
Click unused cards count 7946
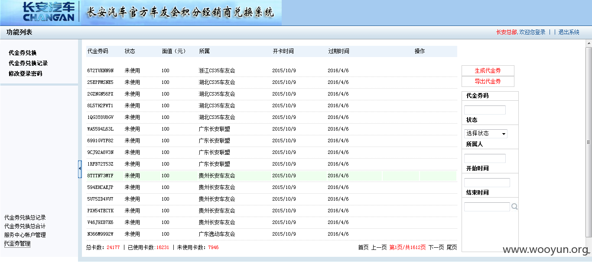(213, 247)
